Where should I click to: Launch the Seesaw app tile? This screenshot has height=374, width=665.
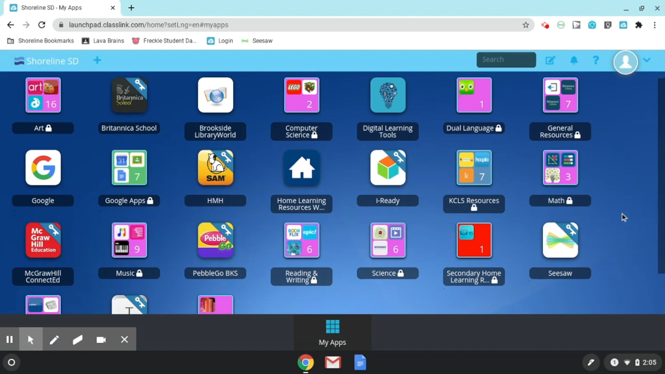560,240
